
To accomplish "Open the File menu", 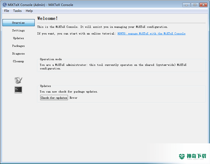I will [x=6, y=11].
